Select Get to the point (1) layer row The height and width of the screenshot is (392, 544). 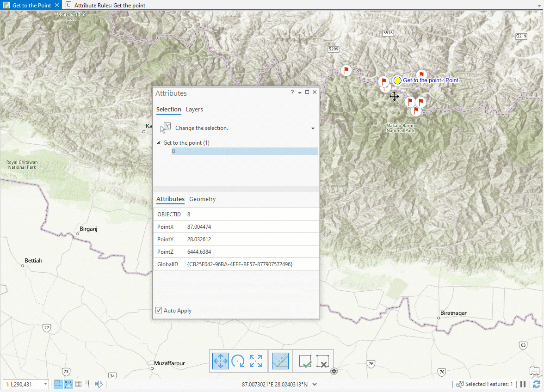(186, 143)
